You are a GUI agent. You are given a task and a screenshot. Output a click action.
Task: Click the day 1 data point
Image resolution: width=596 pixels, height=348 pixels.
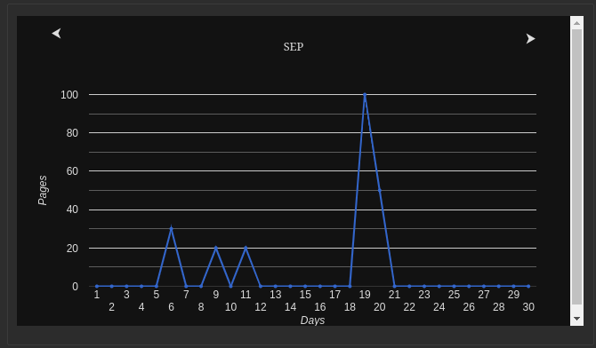[x=97, y=286]
